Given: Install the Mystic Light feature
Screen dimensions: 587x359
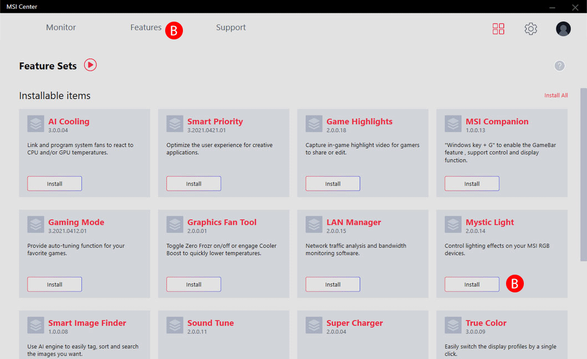Looking at the screenshot, I should [x=472, y=285].
